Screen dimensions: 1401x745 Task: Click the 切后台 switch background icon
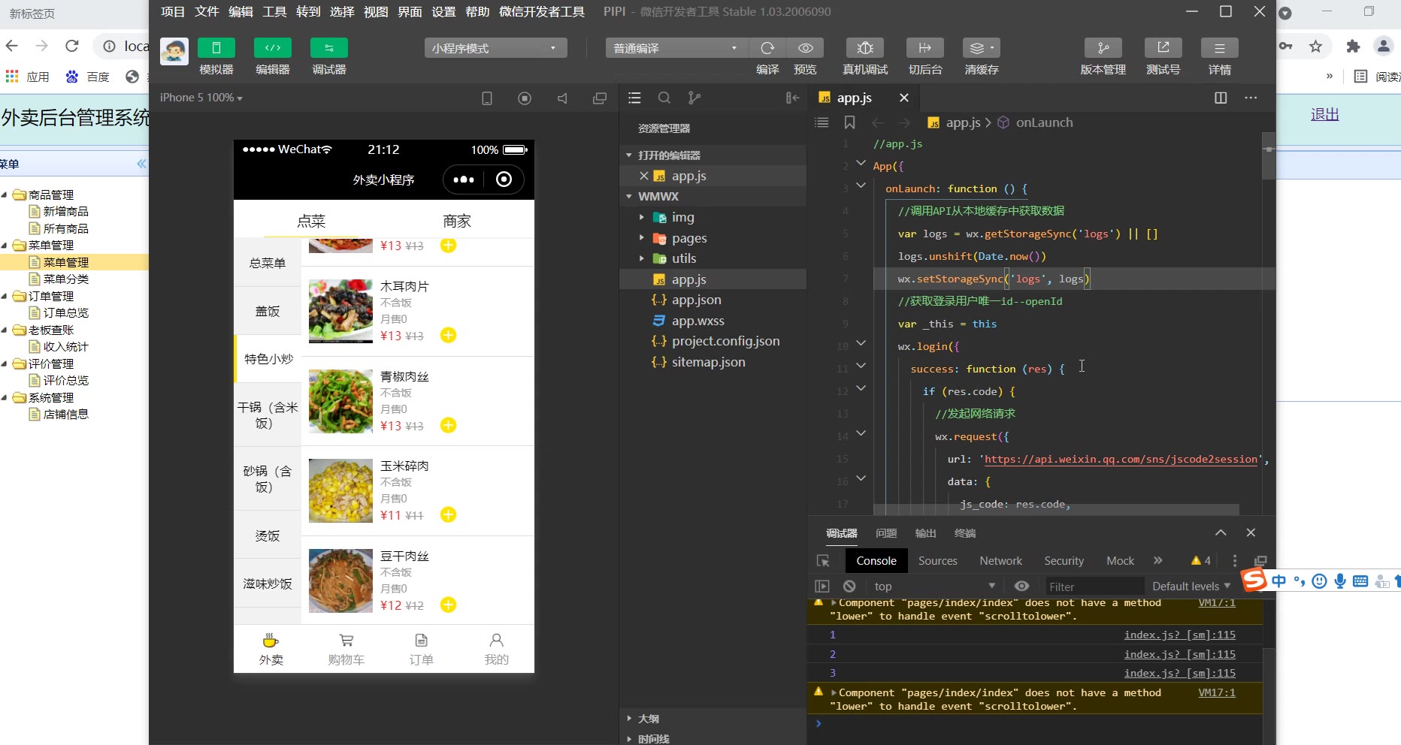[x=925, y=48]
